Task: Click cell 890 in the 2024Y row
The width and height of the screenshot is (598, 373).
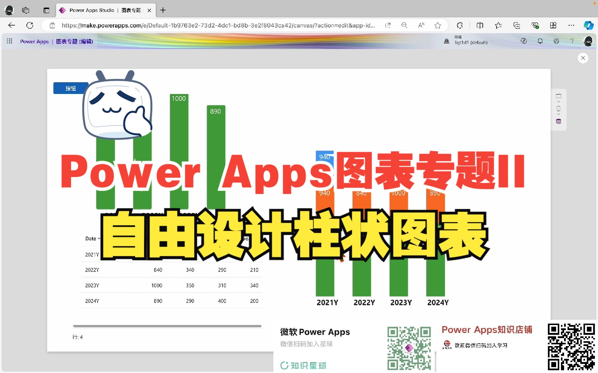Action: (x=158, y=301)
